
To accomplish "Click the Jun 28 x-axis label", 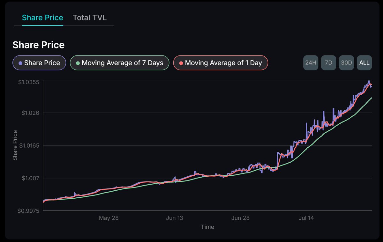I will (x=240, y=218).
